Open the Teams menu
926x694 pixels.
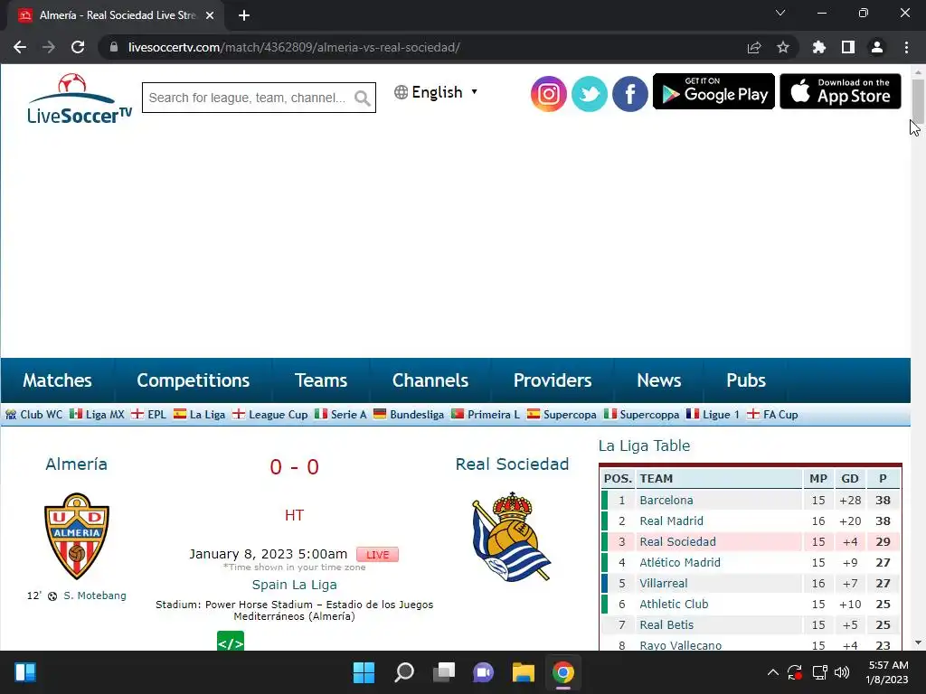click(321, 380)
